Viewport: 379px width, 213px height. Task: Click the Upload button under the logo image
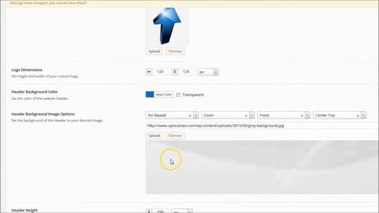(x=154, y=51)
